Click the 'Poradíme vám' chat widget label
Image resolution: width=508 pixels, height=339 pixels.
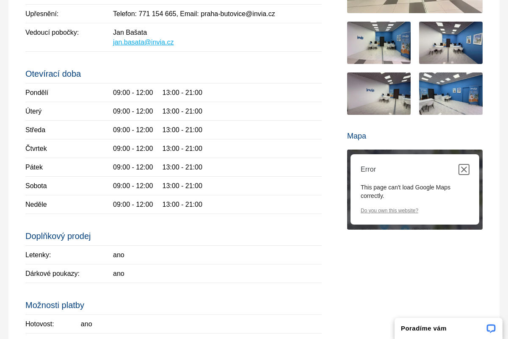point(424,328)
